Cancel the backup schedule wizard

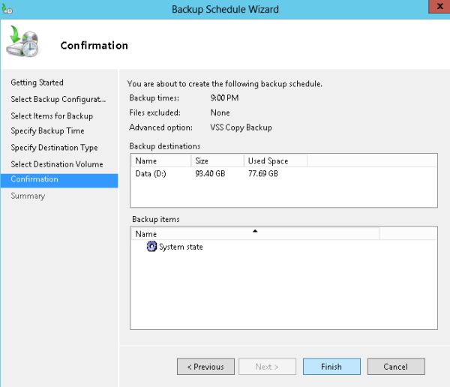pos(395,367)
